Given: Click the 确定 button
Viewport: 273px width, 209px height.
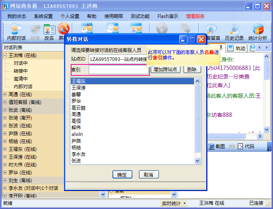Looking at the screenshot, I should pyautogui.click(x=122, y=175).
